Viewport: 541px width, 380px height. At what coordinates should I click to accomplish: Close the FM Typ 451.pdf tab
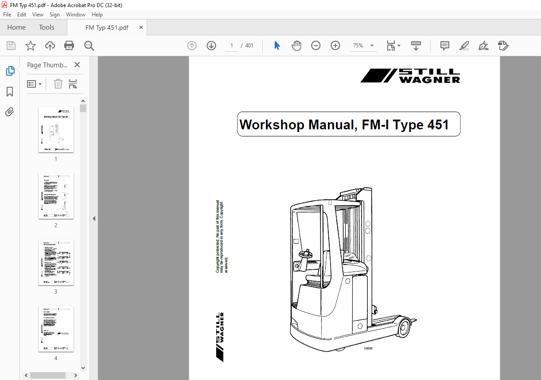point(141,27)
